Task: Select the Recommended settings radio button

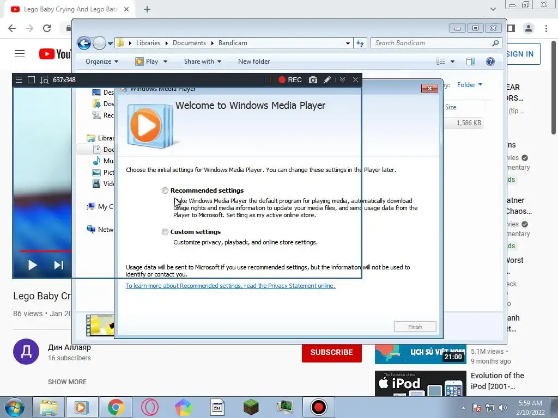Action: tap(165, 190)
